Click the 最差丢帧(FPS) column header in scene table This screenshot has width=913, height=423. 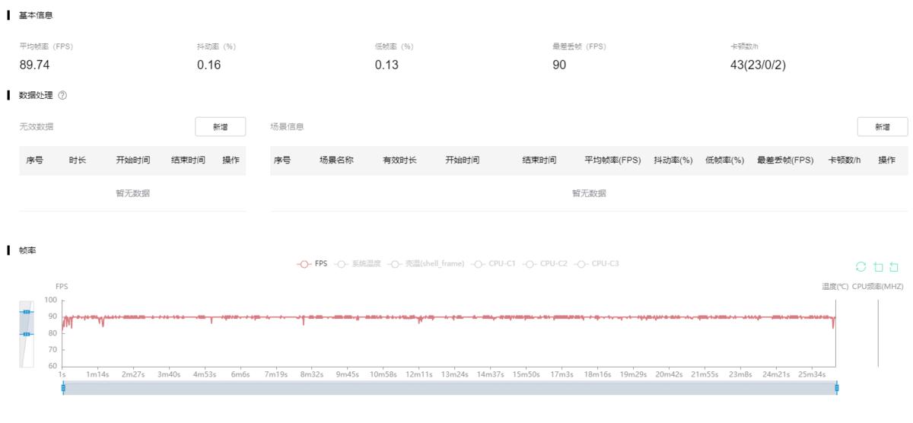point(785,161)
